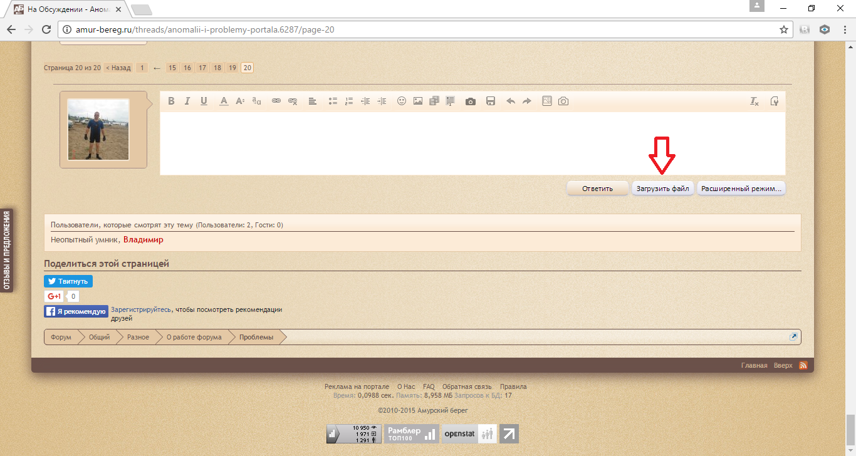Open О работе форума breadcrumb
Image resolution: width=856 pixels, height=456 pixels.
coord(194,337)
